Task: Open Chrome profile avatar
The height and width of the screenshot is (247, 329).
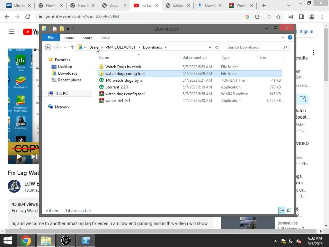Action: point(312,17)
